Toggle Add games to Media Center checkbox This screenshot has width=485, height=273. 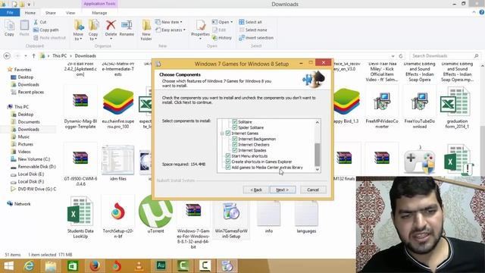click(x=228, y=168)
